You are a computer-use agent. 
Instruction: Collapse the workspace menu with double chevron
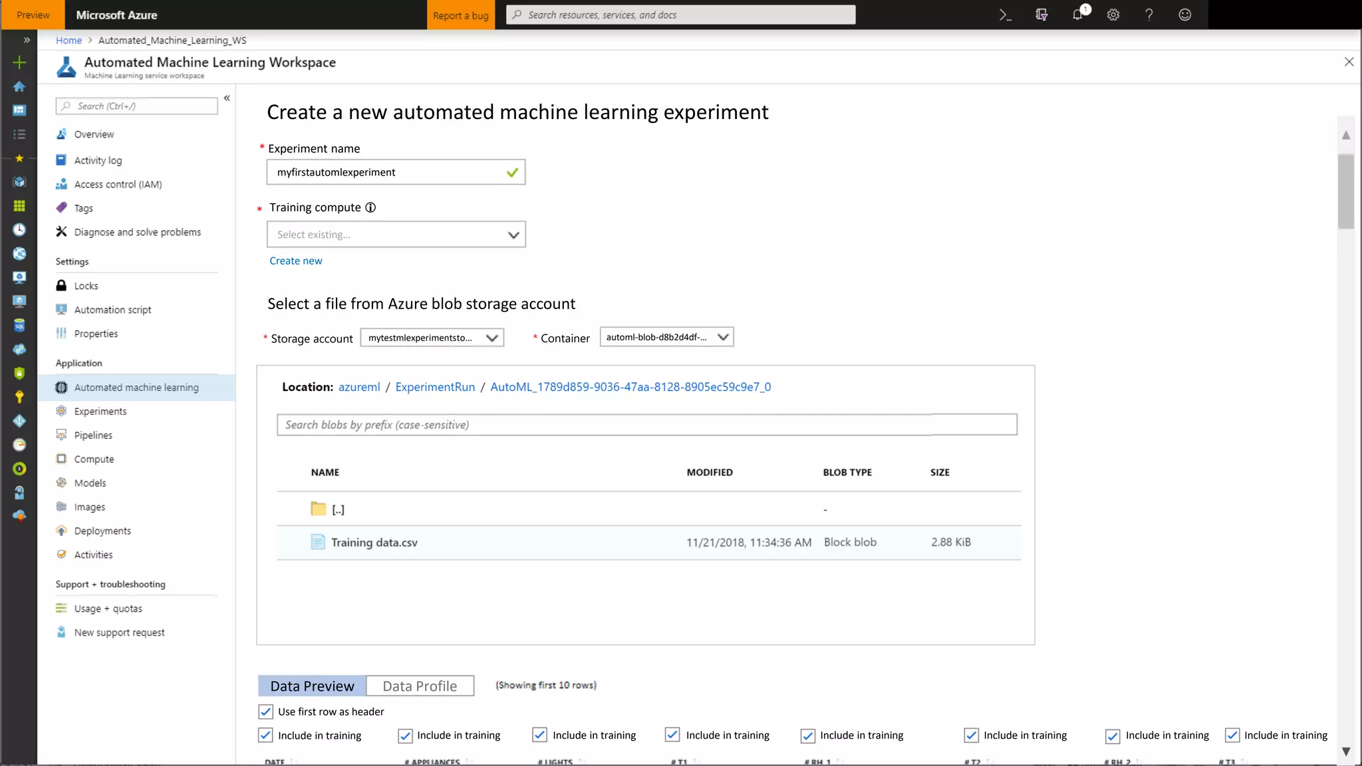click(x=227, y=98)
